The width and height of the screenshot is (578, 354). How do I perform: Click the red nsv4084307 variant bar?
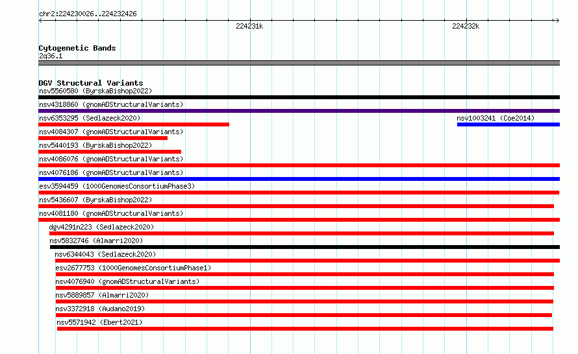click(103, 138)
